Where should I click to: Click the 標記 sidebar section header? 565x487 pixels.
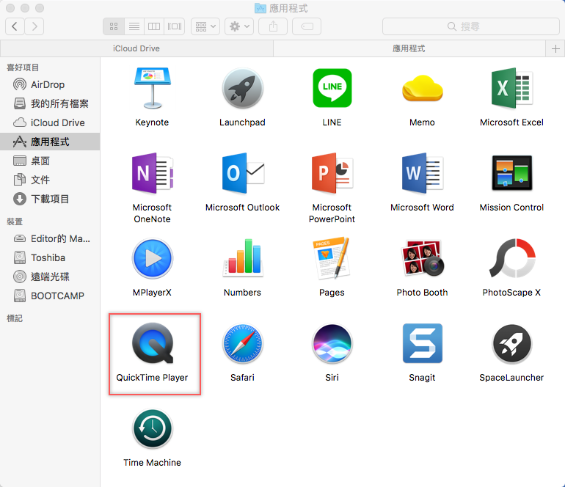(15, 318)
